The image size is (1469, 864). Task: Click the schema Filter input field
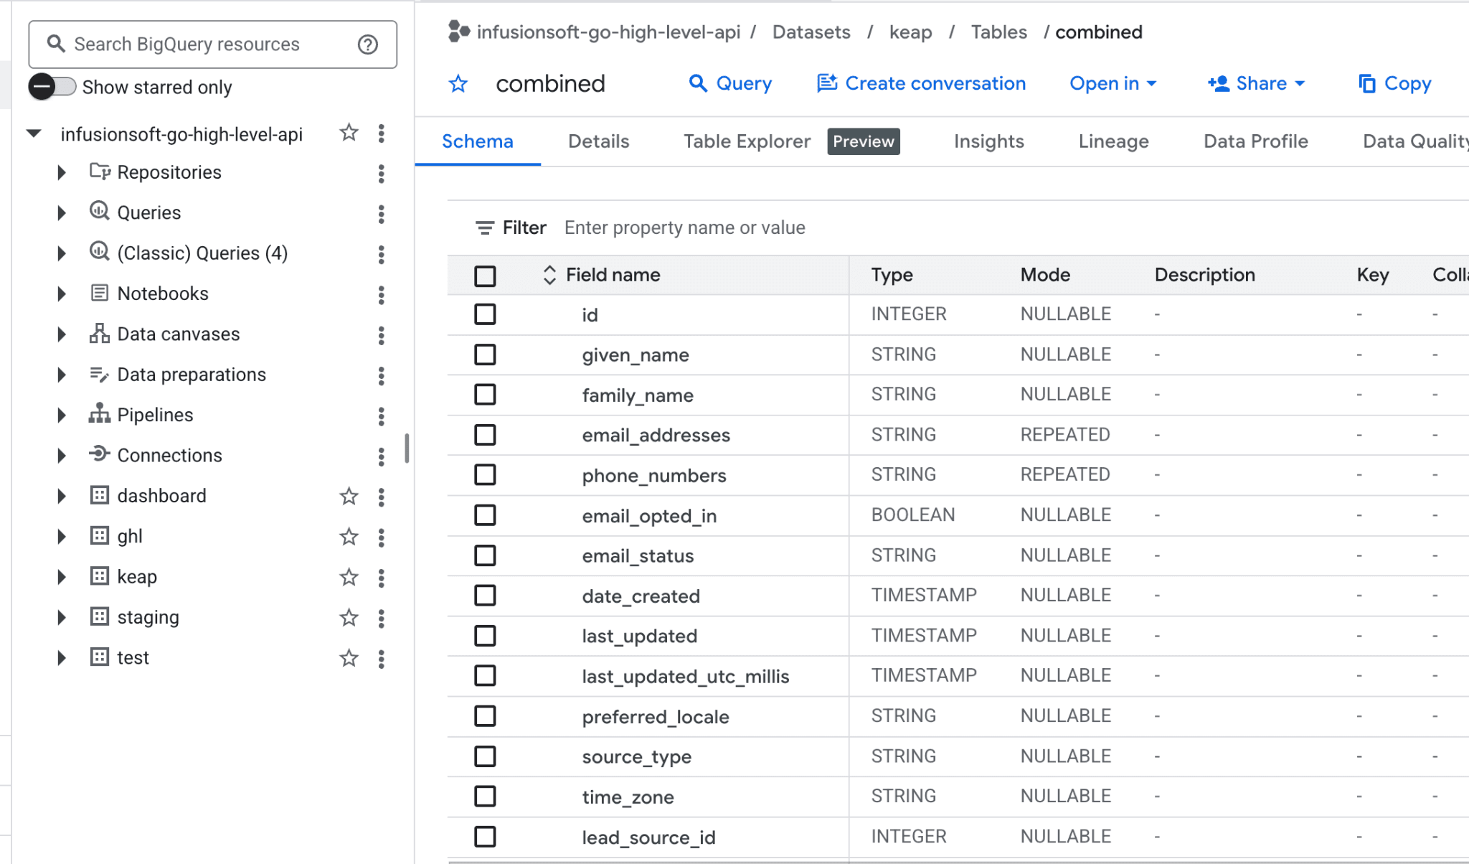pos(684,228)
